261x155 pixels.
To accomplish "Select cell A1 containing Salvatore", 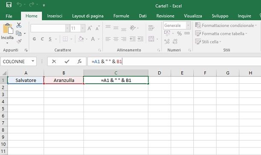I will 26,80.
